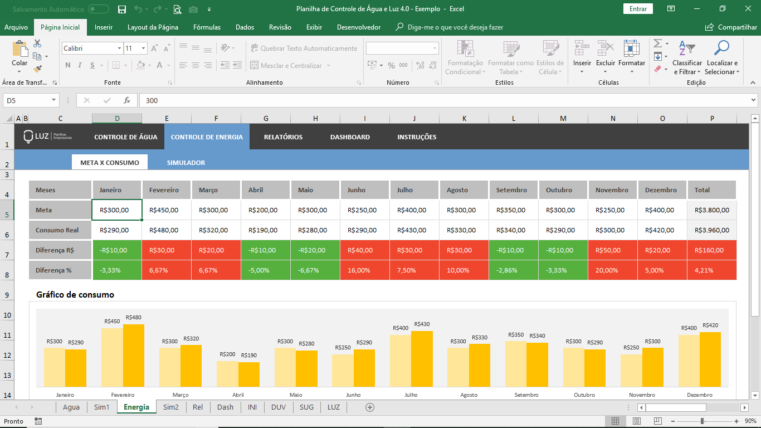Click the Cut scissors icon
This screenshot has height=428, width=761.
(x=37, y=43)
